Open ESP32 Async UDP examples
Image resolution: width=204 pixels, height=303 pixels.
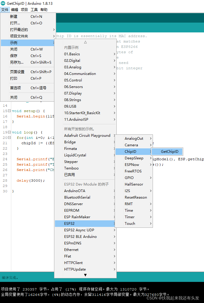pos(85,230)
